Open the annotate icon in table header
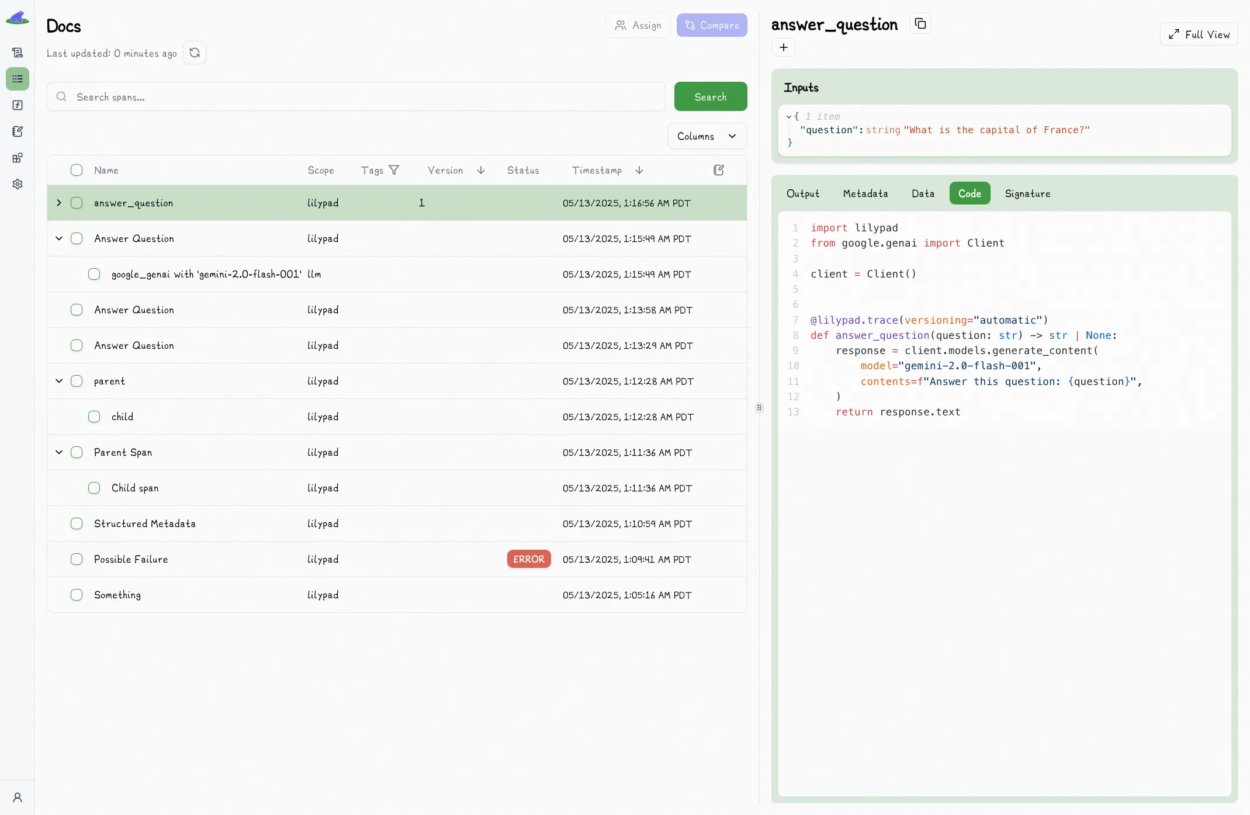 719,170
